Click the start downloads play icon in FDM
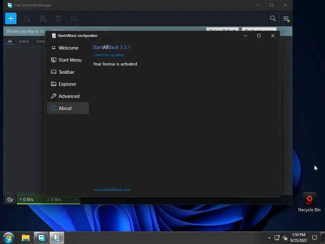Viewport: 325px width, 244px height. click(27, 19)
